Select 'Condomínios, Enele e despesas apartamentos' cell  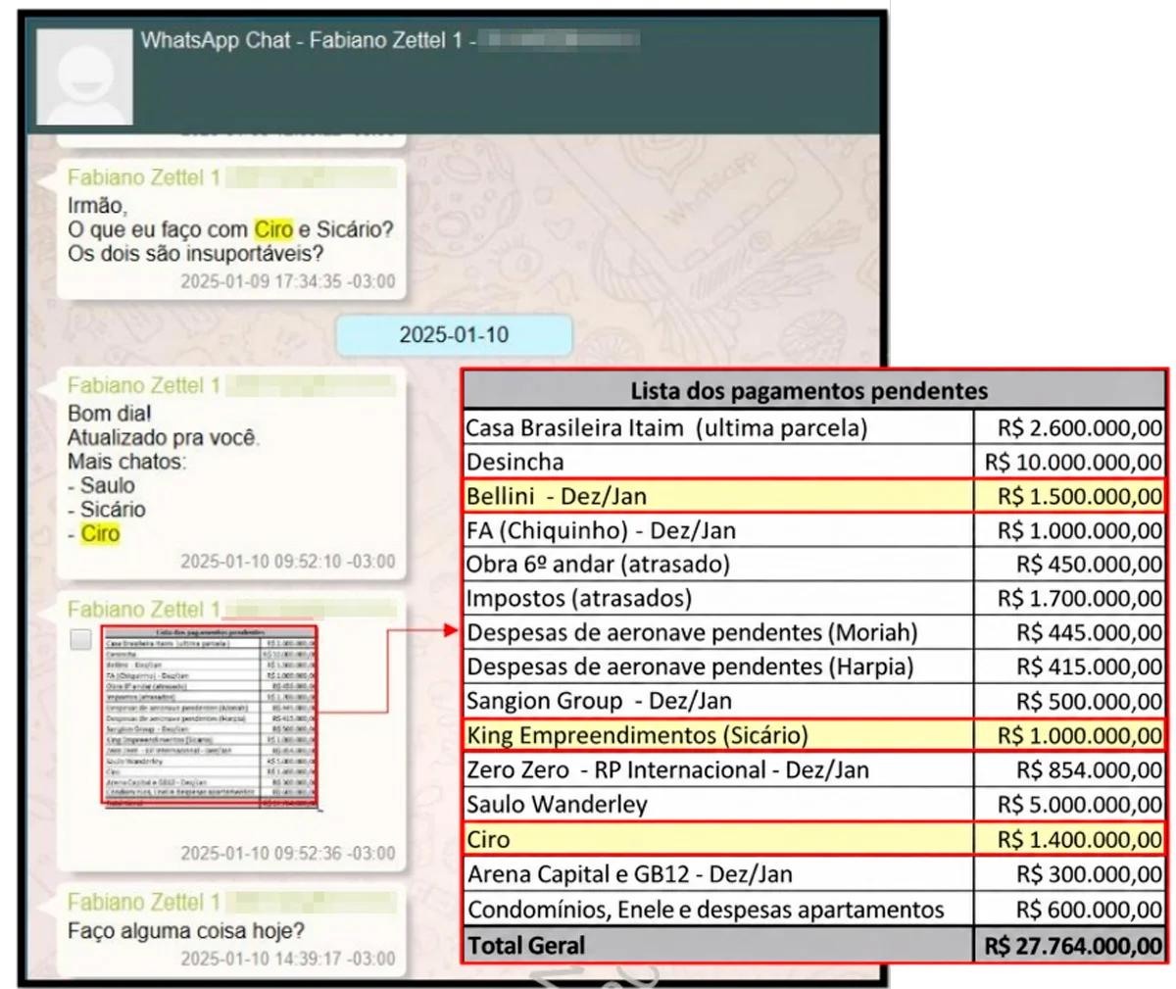tap(718, 910)
